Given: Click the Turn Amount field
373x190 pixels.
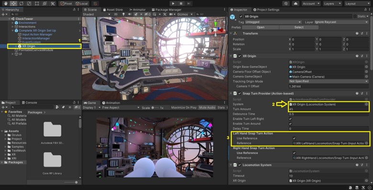Looking at the screenshot, I should pyautogui.click(x=329, y=109).
